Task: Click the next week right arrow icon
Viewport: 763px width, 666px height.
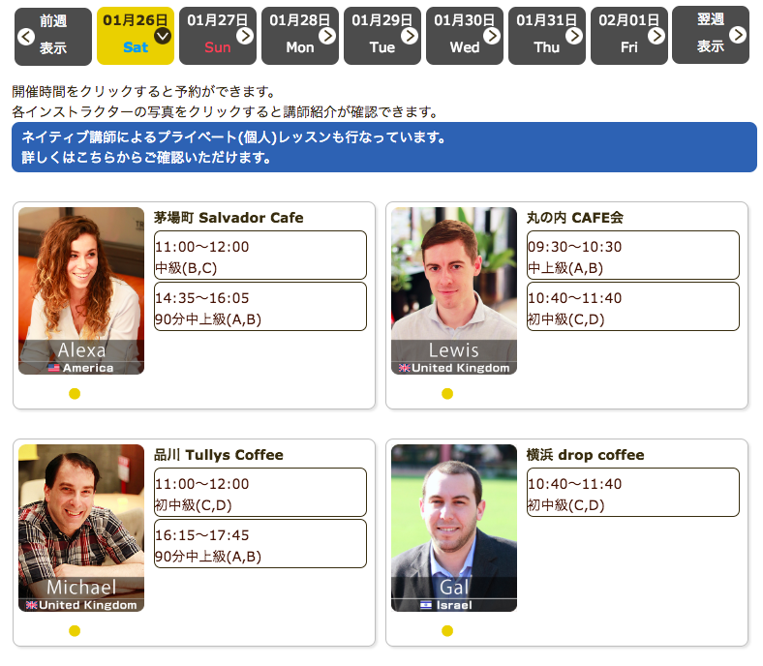Action: coord(738,35)
